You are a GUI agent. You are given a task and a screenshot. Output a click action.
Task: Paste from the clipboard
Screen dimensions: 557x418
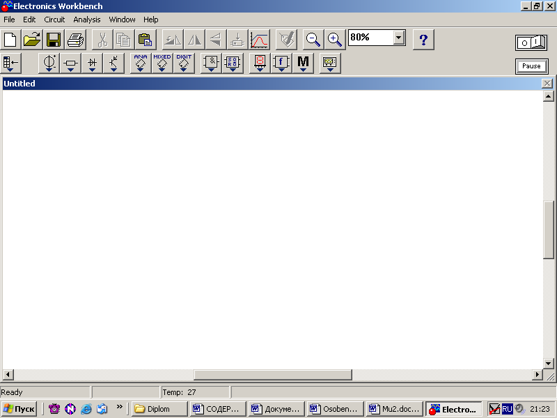146,40
